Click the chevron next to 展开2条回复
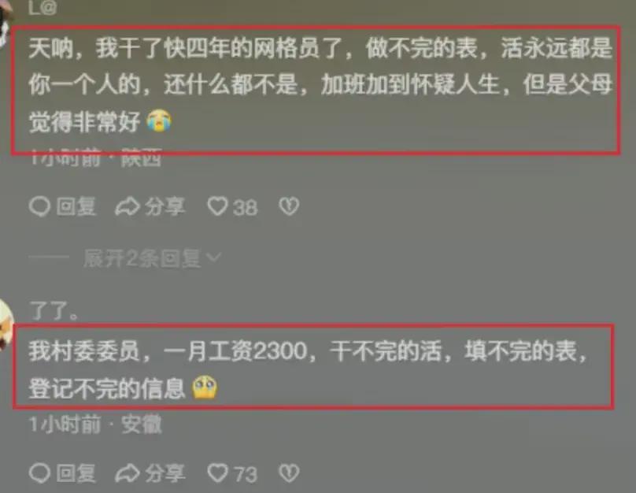The width and height of the screenshot is (636, 493). tap(213, 258)
